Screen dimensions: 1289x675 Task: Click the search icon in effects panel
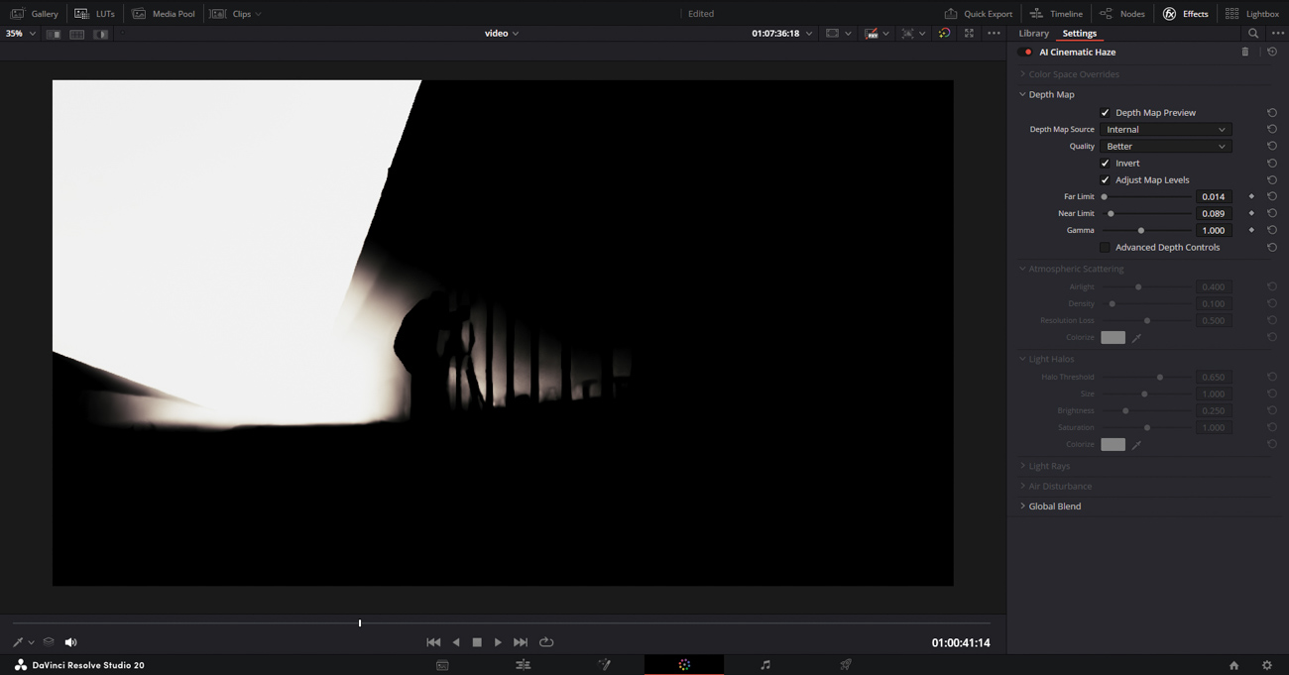pos(1253,34)
